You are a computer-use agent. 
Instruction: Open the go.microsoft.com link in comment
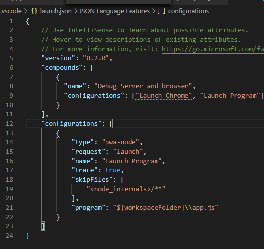click(x=213, y=49)
